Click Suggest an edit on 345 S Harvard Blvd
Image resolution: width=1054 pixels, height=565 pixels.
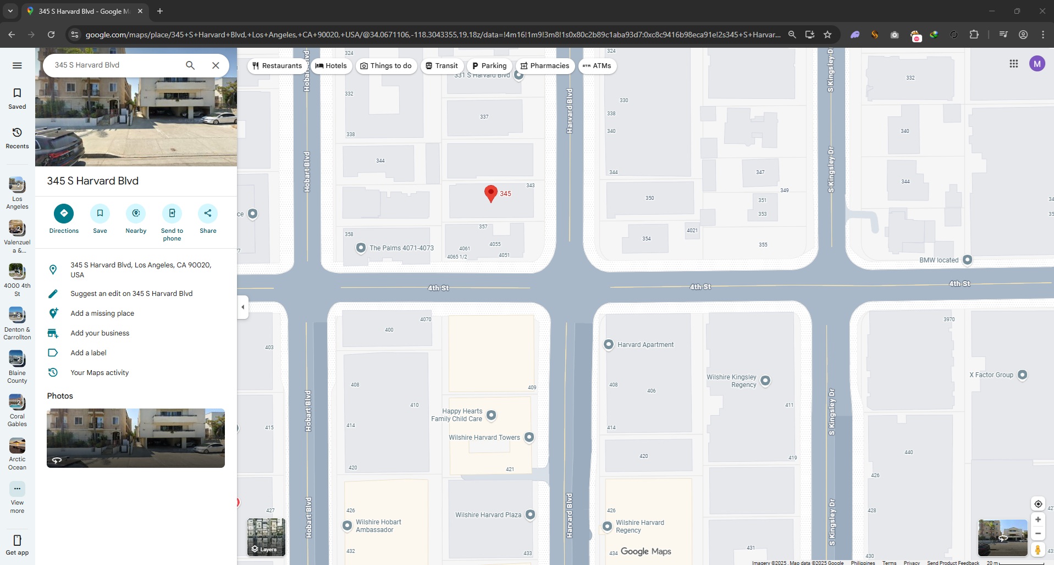[x=131, y=294]
